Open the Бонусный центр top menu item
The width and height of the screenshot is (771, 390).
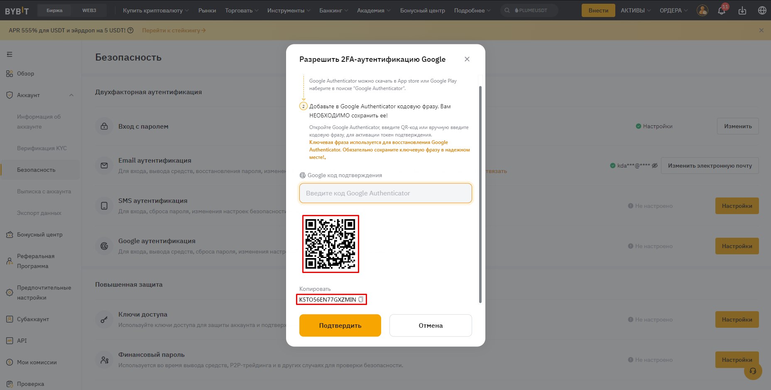tap(423, 10)
